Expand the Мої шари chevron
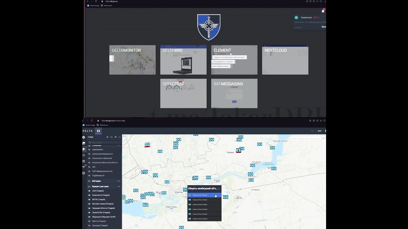 pos(119,181)
